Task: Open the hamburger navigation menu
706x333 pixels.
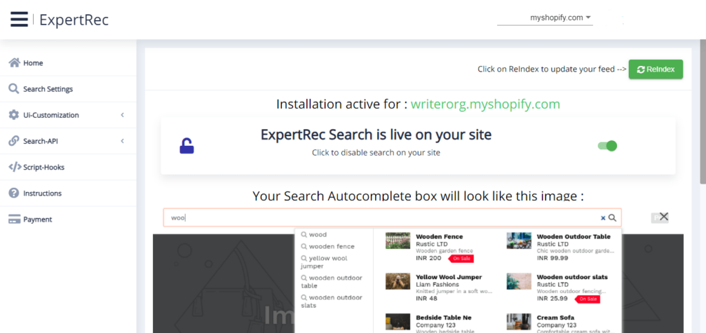Action: point(19,20)
